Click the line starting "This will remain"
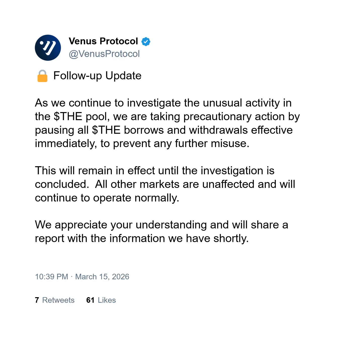The image size is (340, 340). coord(155,171)
